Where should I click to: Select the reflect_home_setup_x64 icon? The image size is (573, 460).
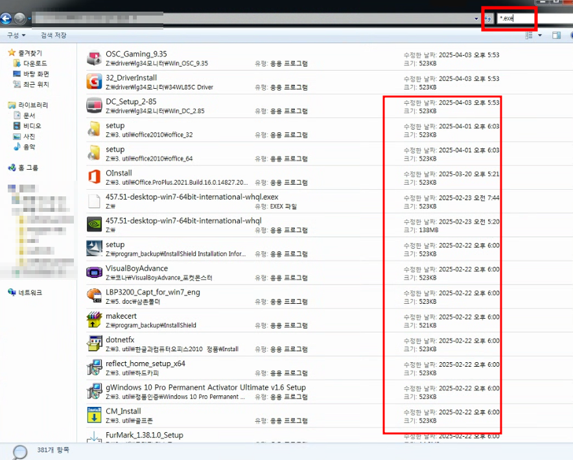(94, 367)
